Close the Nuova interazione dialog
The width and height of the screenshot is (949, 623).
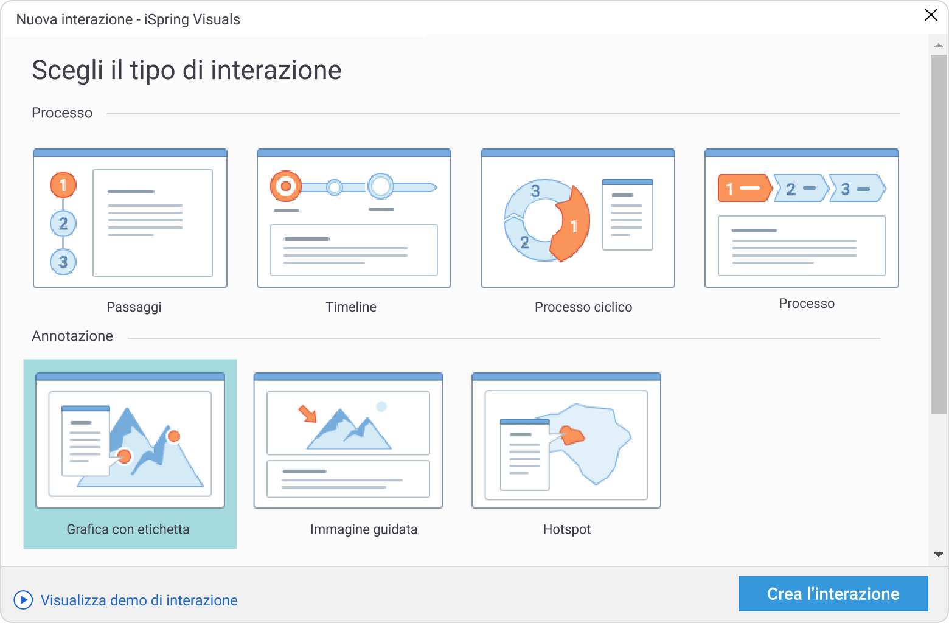[931, 15]
